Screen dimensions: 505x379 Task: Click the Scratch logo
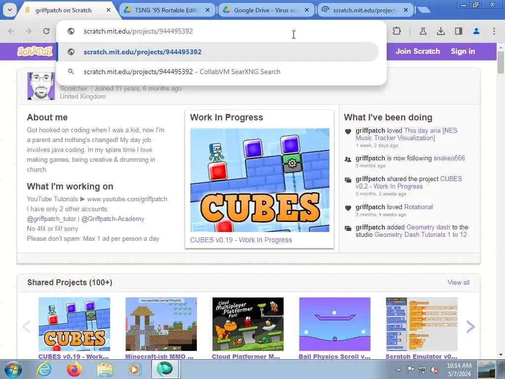click(x=35, y=51)
